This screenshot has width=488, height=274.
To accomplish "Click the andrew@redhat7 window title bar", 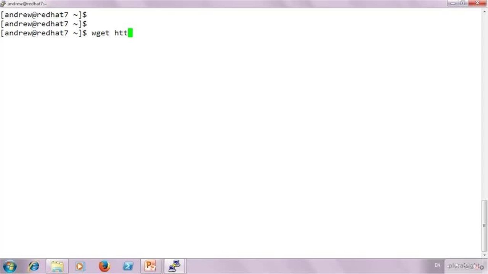I will tap(229, 3).
